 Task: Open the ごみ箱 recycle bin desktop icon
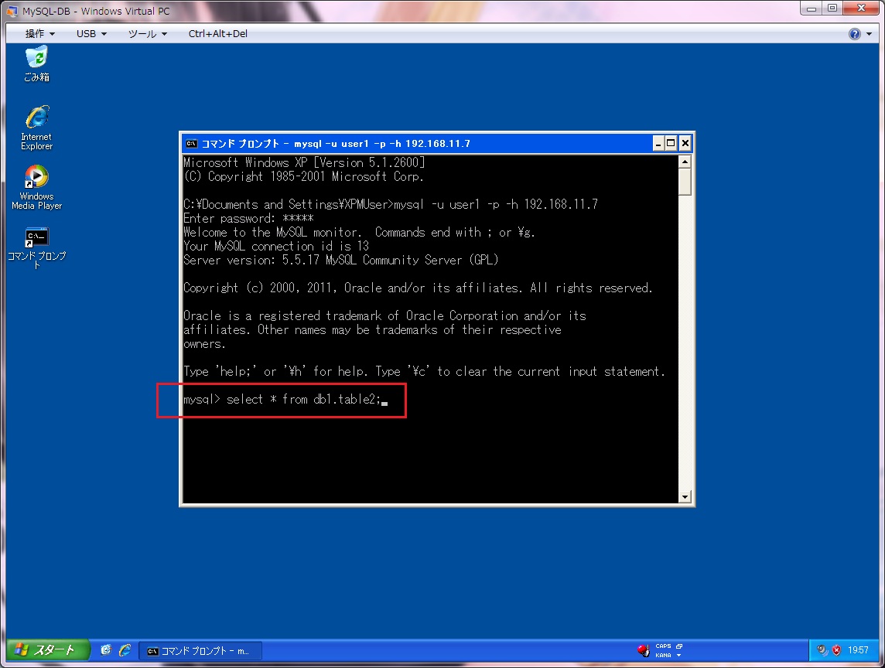click(x=36, y=64)
